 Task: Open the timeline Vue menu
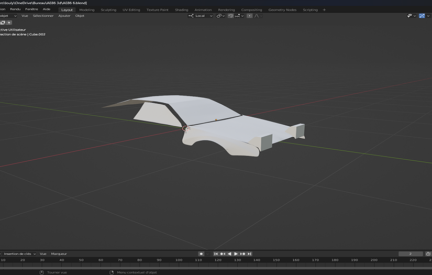pyautogui.click(x=43, y=254)
